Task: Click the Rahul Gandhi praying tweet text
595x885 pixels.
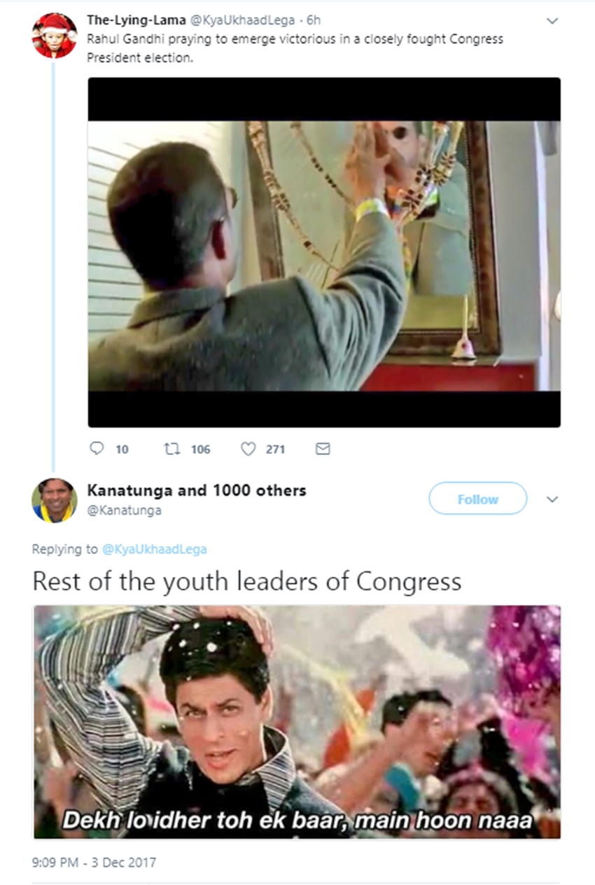Action: click(294, 48)
